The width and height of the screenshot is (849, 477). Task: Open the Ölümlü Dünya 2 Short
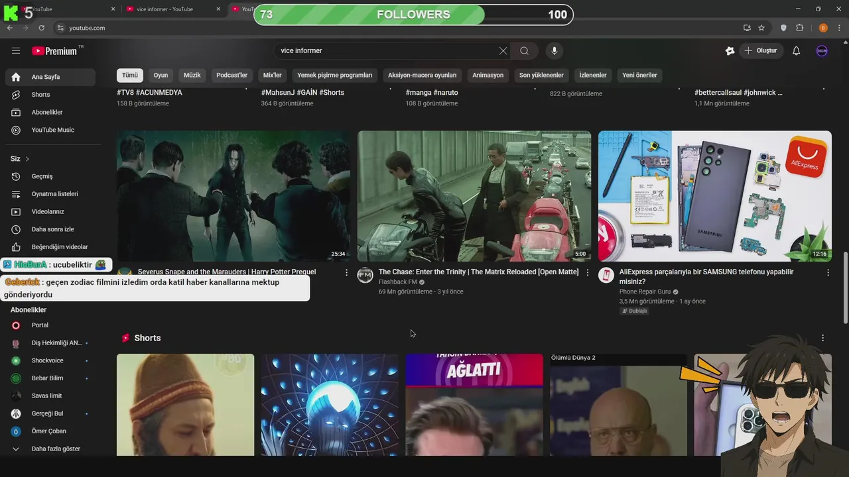click(618, 405)
